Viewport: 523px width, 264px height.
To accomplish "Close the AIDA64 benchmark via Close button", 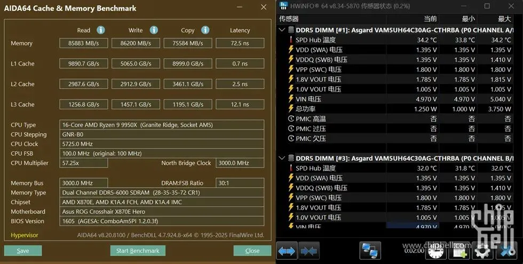I will 252,251.
